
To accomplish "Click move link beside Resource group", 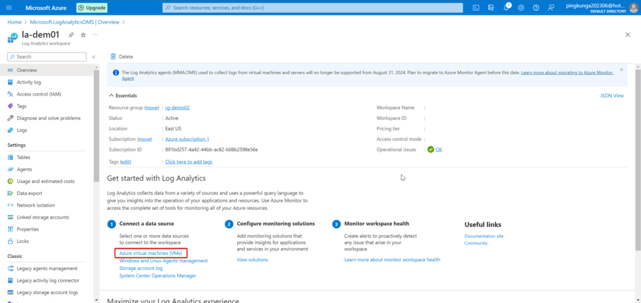I will 151,107.
